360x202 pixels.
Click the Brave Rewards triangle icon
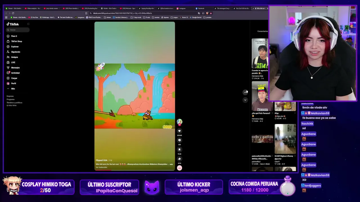(x=211, y=13)
